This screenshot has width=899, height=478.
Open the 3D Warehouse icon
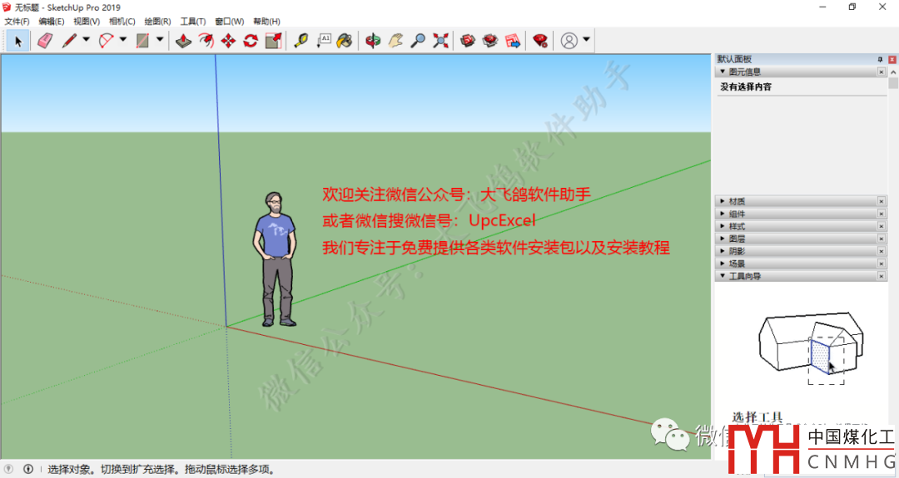468,40
